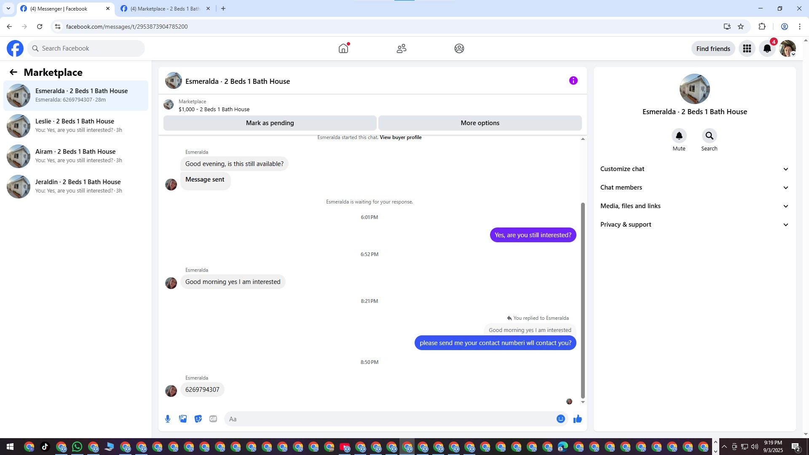Open the Facebook menu grid icon
The height and width of the screenshot is (455, 809).
pos(747,48)
